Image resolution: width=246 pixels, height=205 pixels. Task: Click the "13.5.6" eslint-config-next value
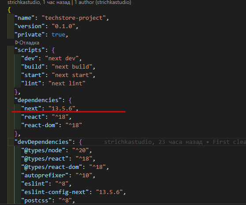(x=109, y=192)
